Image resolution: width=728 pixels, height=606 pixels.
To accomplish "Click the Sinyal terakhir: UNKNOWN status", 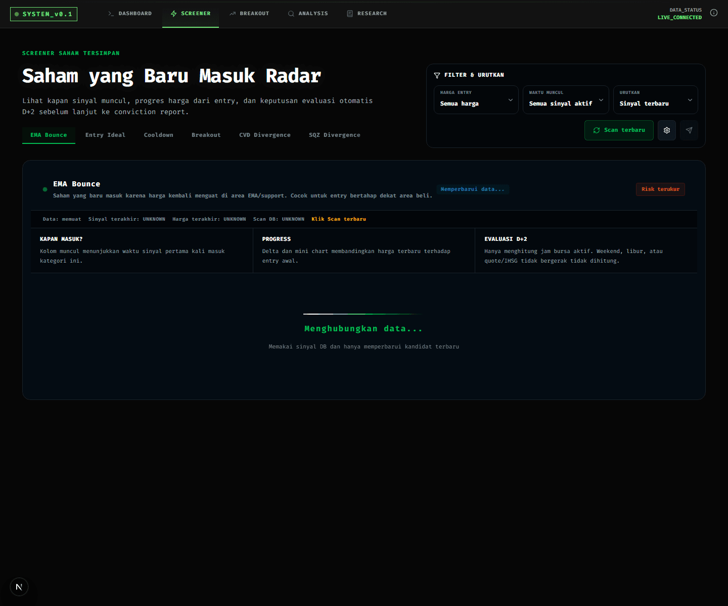I will point(127,219).
